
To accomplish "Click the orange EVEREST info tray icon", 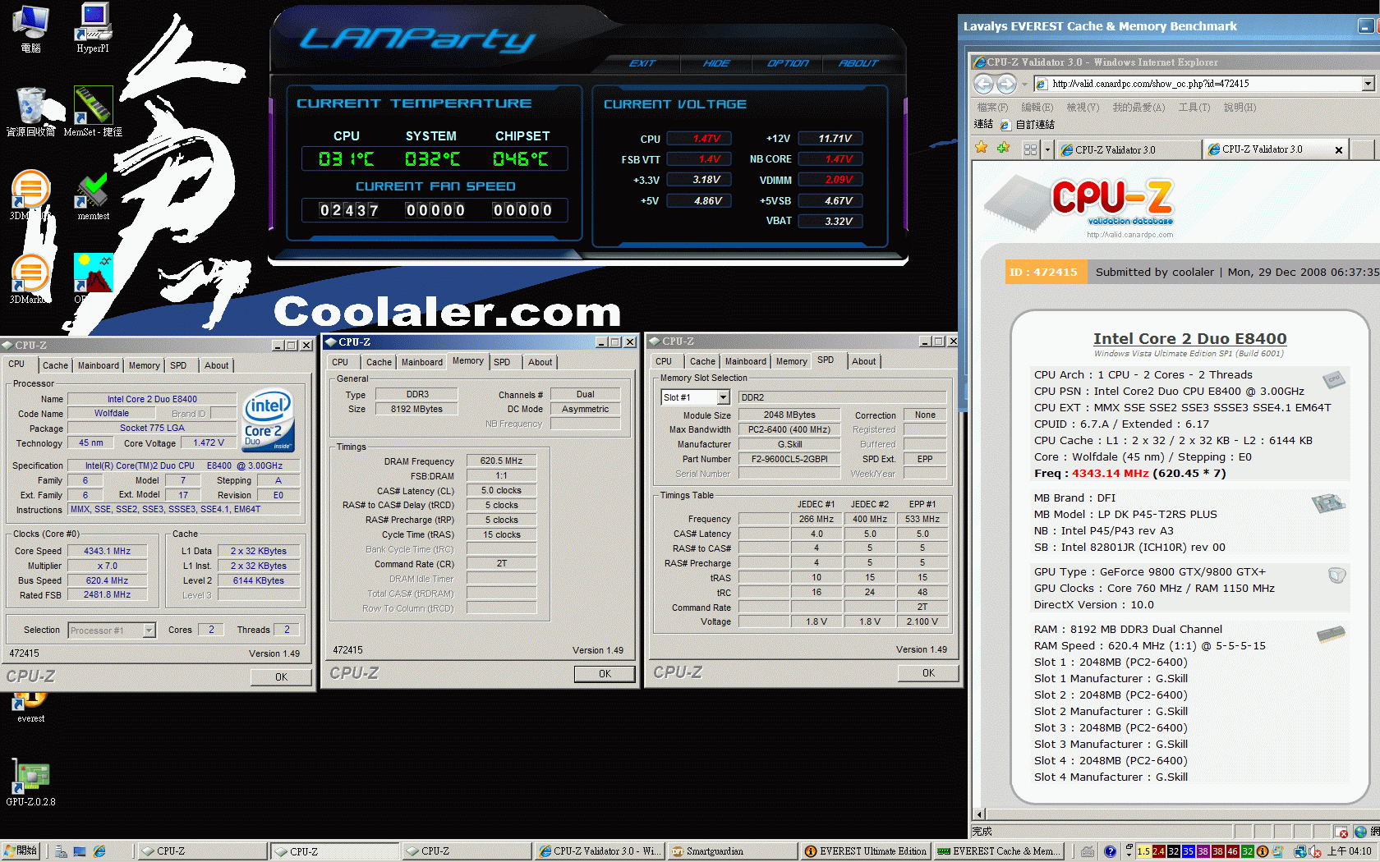I will (1263, 851).
